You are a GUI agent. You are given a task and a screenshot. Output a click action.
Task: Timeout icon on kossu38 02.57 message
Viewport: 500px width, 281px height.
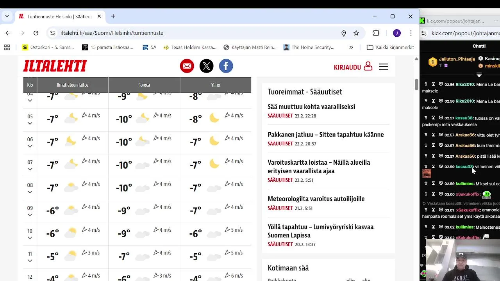coord(433,118)
